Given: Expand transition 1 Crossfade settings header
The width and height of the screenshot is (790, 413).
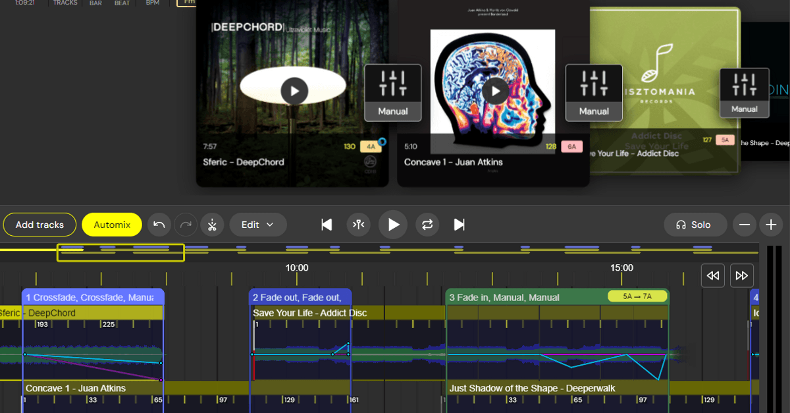Looking at the screenshot, I should 92,297.
